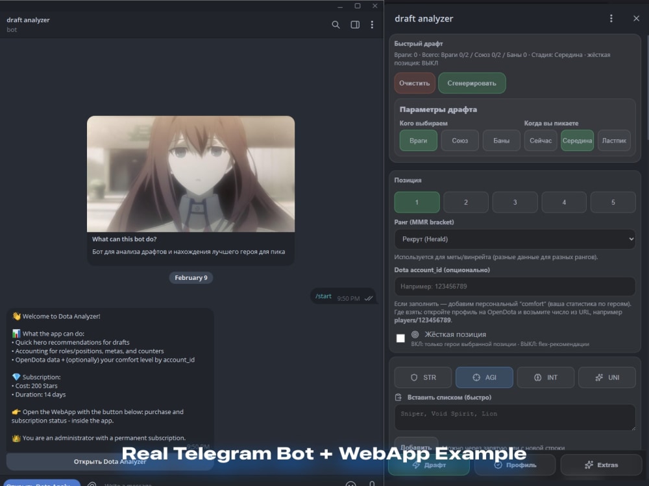Minimize the Telegram window

tap(340, 6)
